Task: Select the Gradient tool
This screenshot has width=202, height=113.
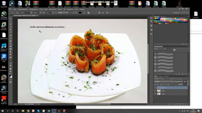Action: coord(10,49)
